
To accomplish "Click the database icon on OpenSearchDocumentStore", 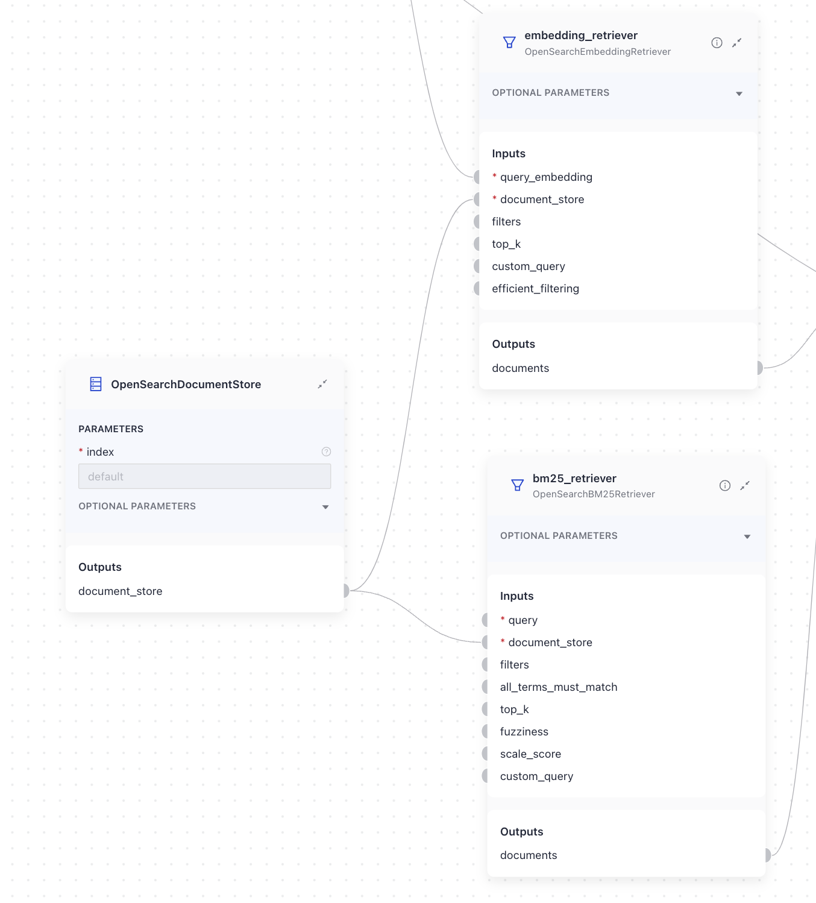I will (x=95, y=384).
